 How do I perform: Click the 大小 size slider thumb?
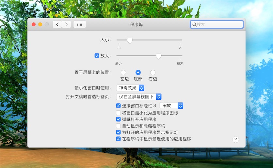tap(130, 41)
